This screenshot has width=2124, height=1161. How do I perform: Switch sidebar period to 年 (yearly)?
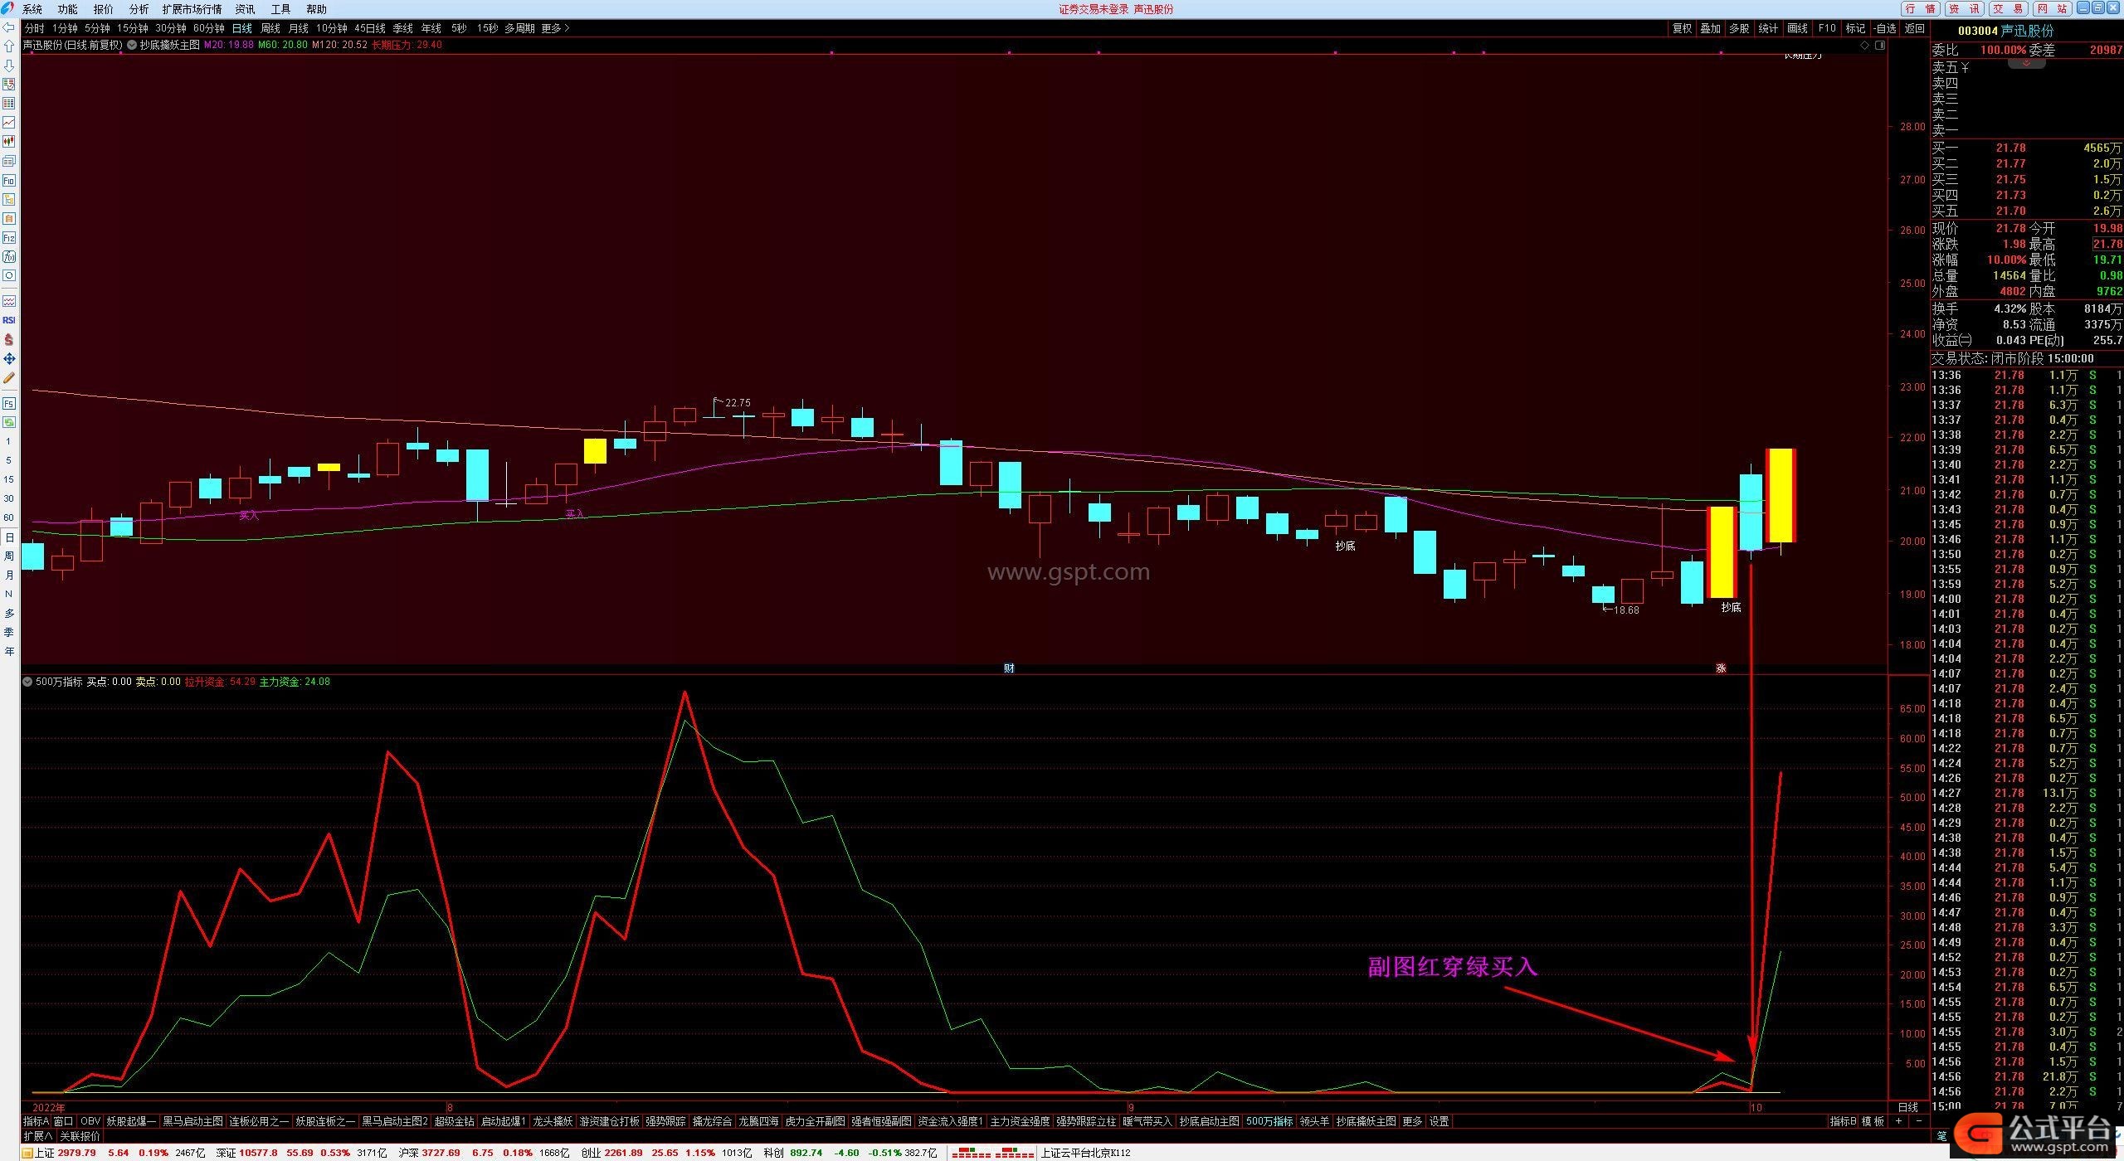[9, 652]
